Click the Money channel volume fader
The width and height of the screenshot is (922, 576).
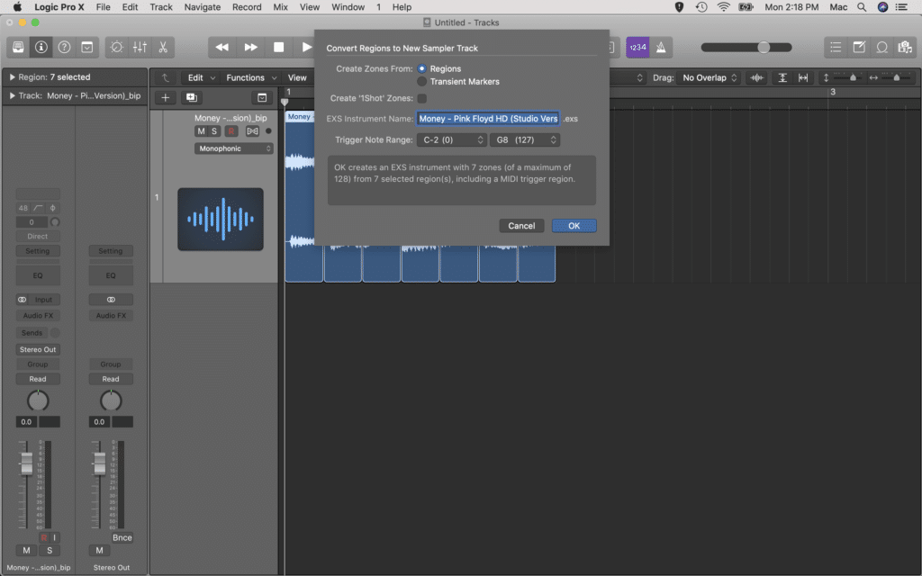pos(26,463)
